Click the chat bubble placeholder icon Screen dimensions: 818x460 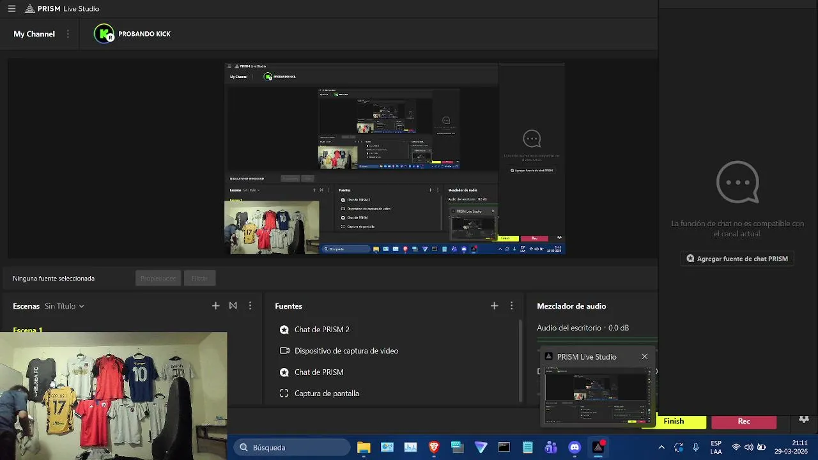coord(737,183)
